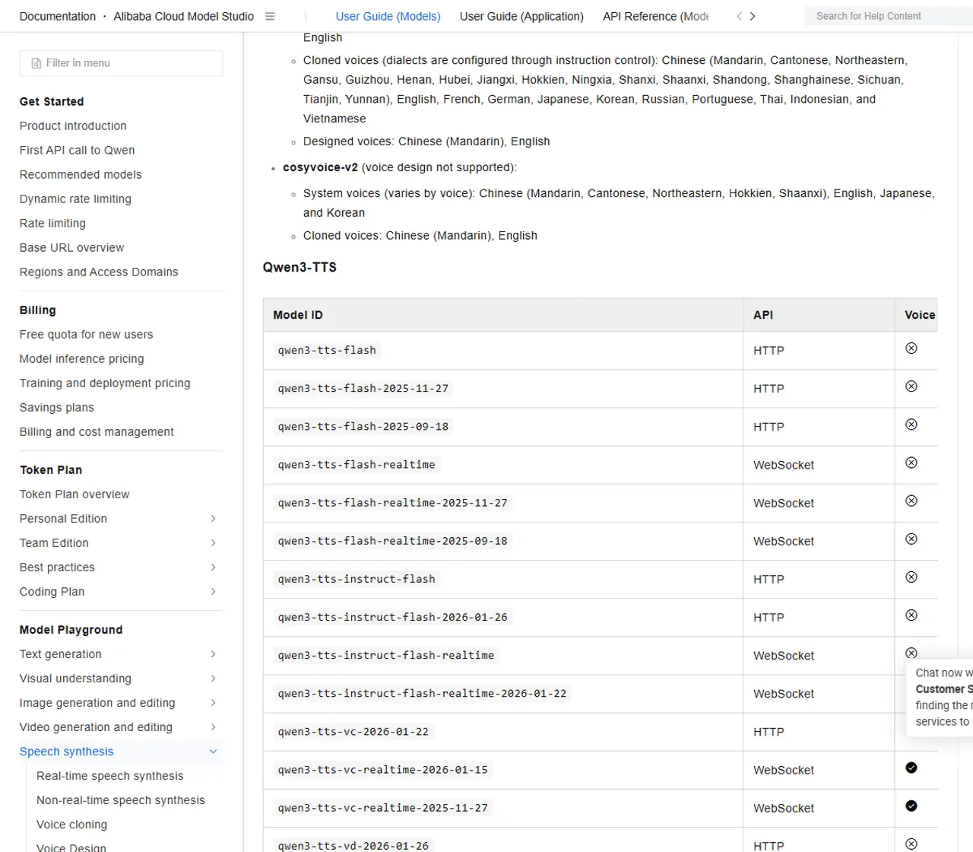Open Training and deployment pricing
The height and width of the screenshot is (852, 973).
105,383
